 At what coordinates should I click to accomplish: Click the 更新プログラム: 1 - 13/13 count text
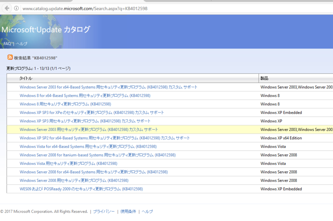(x=38, y=68)
